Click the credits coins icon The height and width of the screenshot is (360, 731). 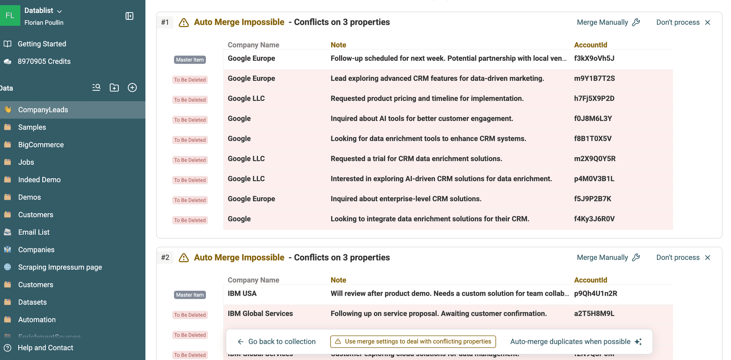tap(7, 61)
